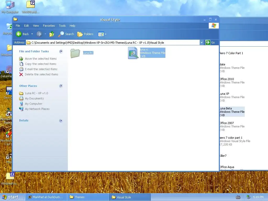This screenshot has width=268, height=201.
Task: Open Search with the magnifier icon
Action: click(x=61, y=34)
